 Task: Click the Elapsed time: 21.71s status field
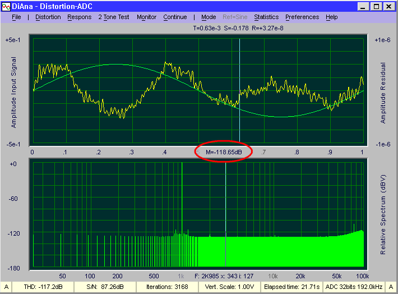[x=291, y=287]
